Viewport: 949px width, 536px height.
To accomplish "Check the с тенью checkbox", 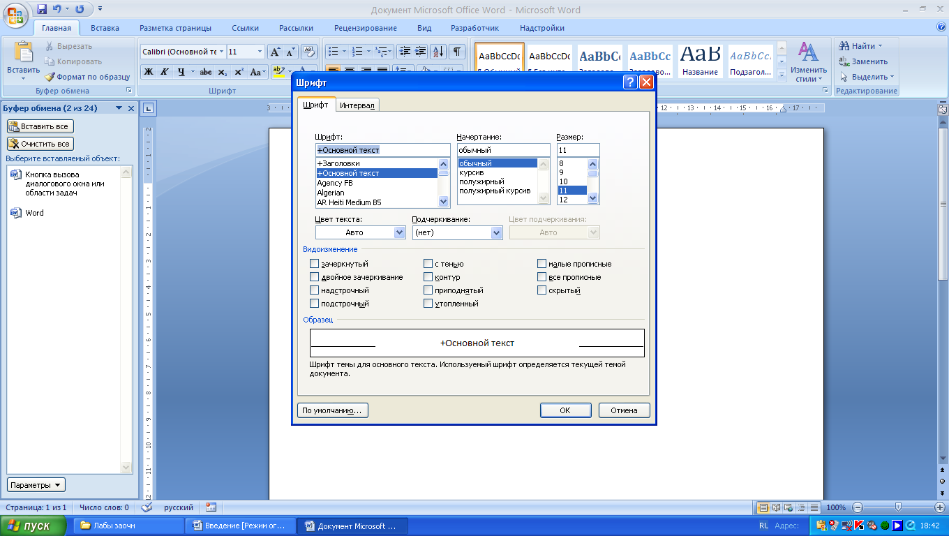I will point(428,264).
